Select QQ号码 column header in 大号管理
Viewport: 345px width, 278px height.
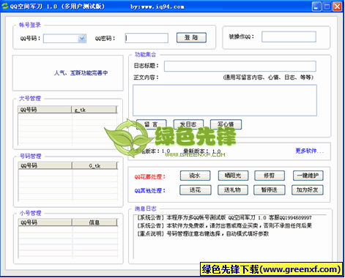45,110
